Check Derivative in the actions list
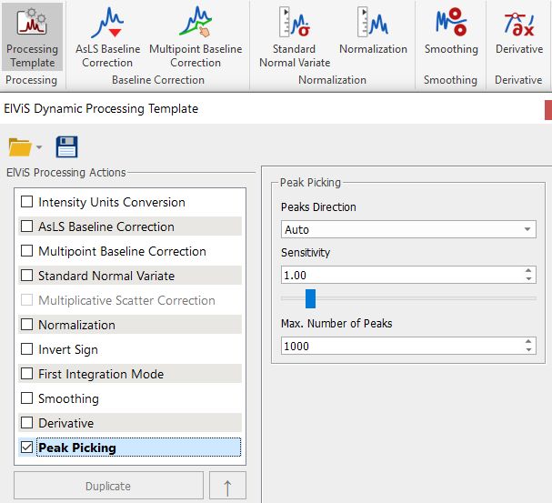 [x=26, y=422]
